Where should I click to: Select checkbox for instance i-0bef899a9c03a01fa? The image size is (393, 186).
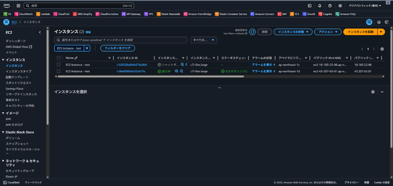[x=58, y=71]
